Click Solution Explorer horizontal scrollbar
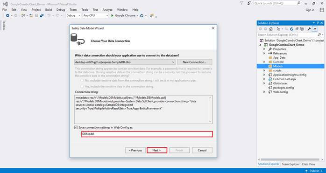The height and width of the screenshot is (173, 326). point(290,159)
